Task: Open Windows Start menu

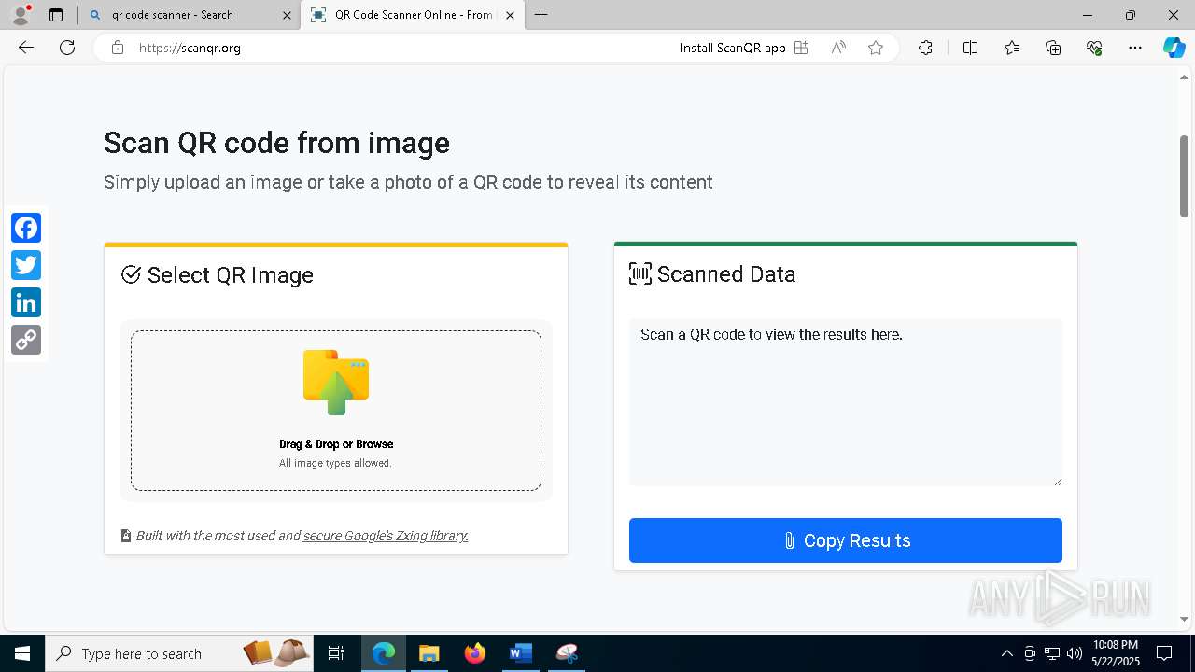Action: pyautogui.click(x=22, y=653)
